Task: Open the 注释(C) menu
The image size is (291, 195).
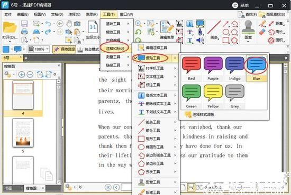Action: coord(75,14)
